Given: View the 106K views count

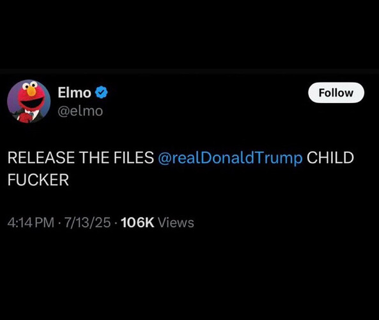Looking at the screenshot, I should point(137,223).
